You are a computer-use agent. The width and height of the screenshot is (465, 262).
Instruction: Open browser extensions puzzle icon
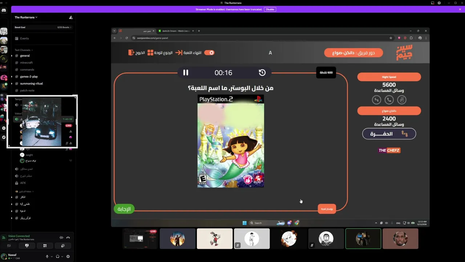411,38
